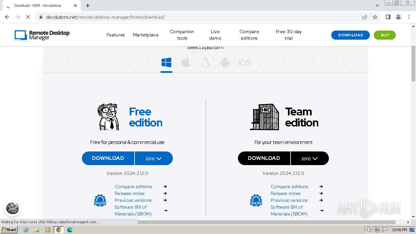The width and height of the screenshot is (416, 234).
Task: Click the blue DOWNLOAD button in header
Action: point(350,35)
